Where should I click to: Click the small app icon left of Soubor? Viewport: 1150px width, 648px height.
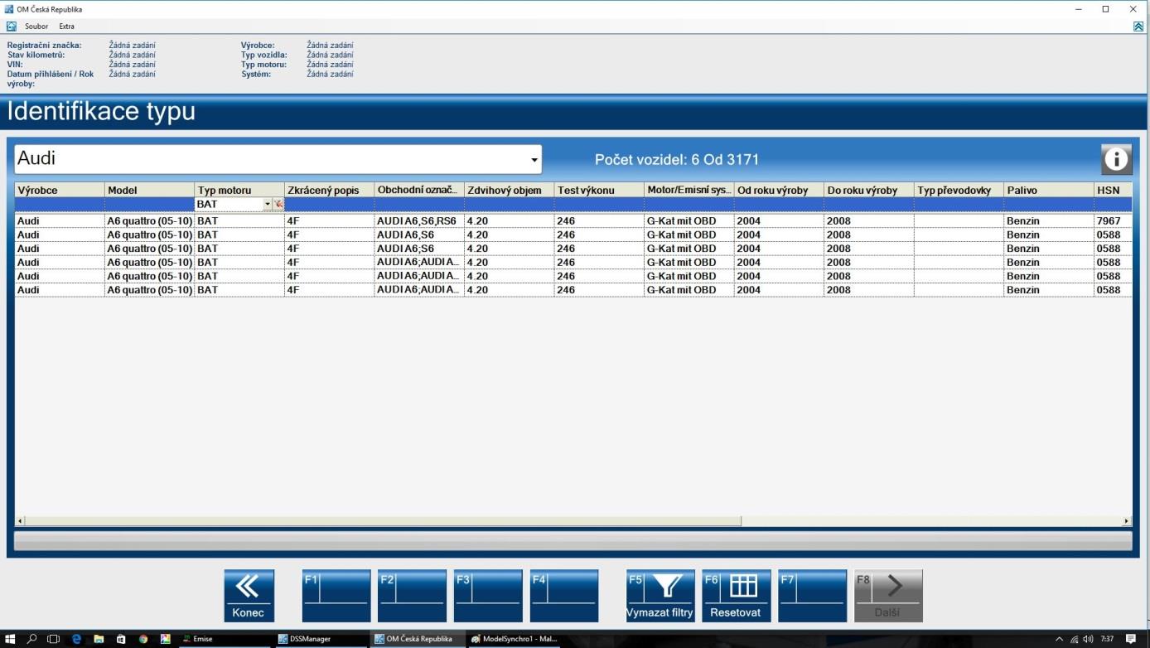tap(12, 27)
